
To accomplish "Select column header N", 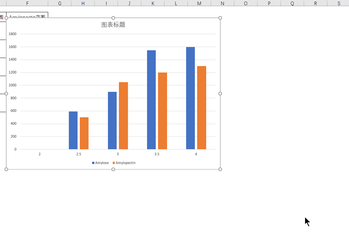I will [222, 3].
